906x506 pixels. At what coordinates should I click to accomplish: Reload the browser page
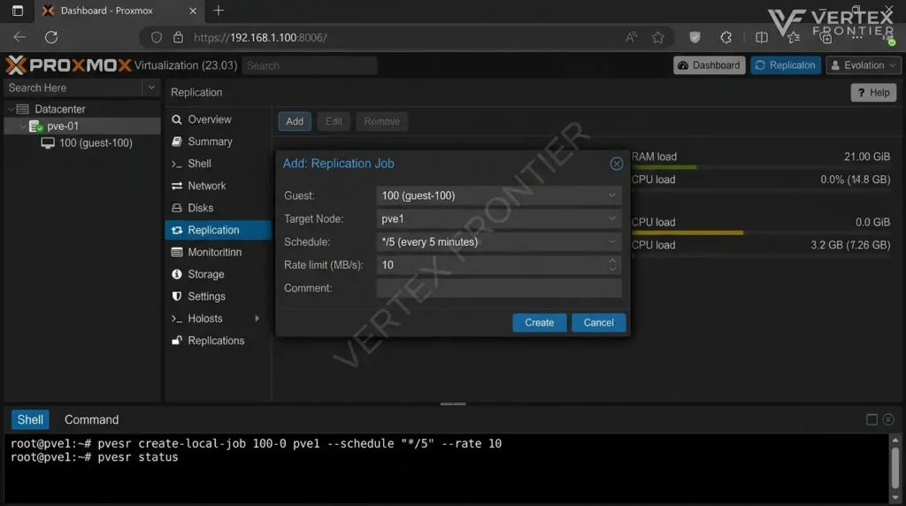pos(51,37)
